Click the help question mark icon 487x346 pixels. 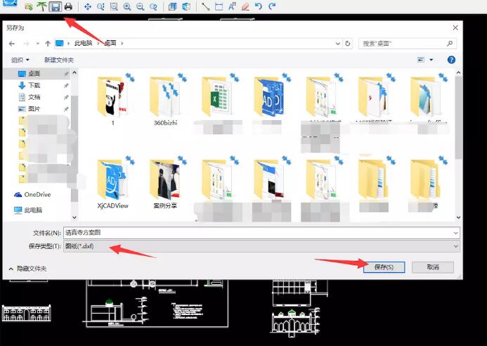[x=451, y=60]
